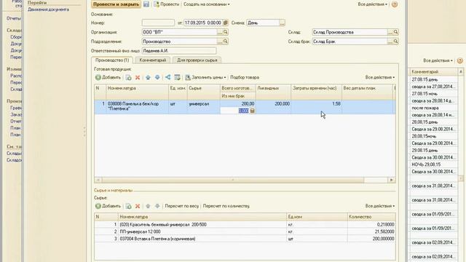Open the calendar picker beside the date field

(225, 23)
